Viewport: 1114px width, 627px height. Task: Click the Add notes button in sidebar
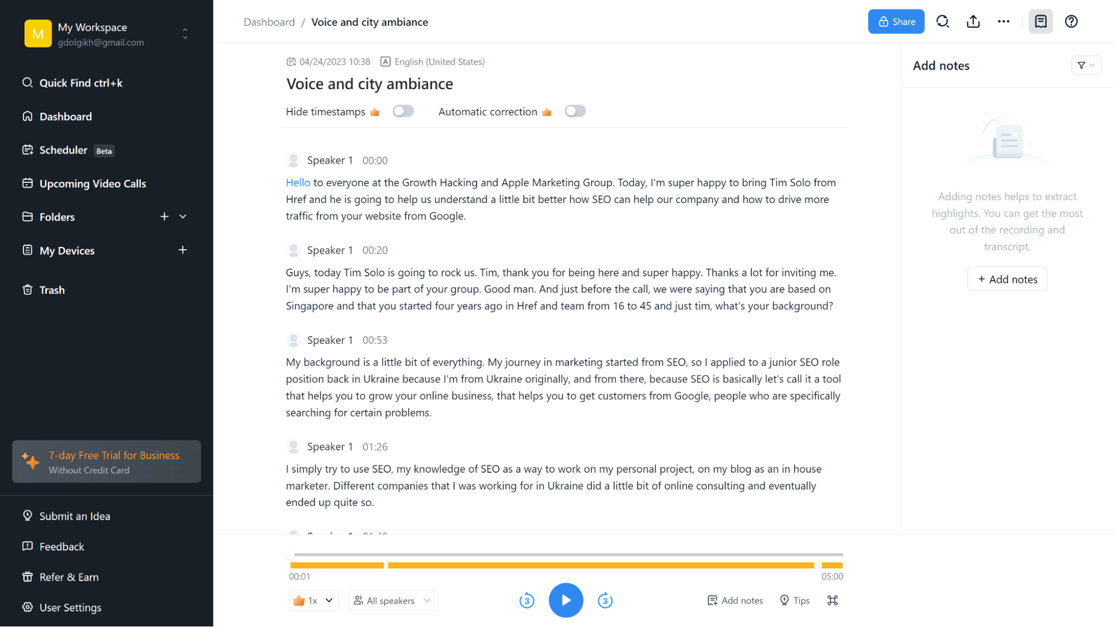pos(1007,279)
